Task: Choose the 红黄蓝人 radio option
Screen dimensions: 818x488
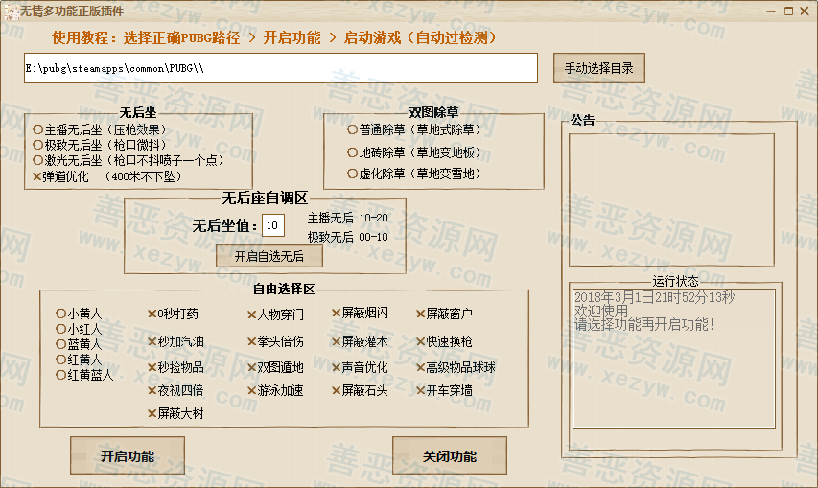Action: (60, 375)
